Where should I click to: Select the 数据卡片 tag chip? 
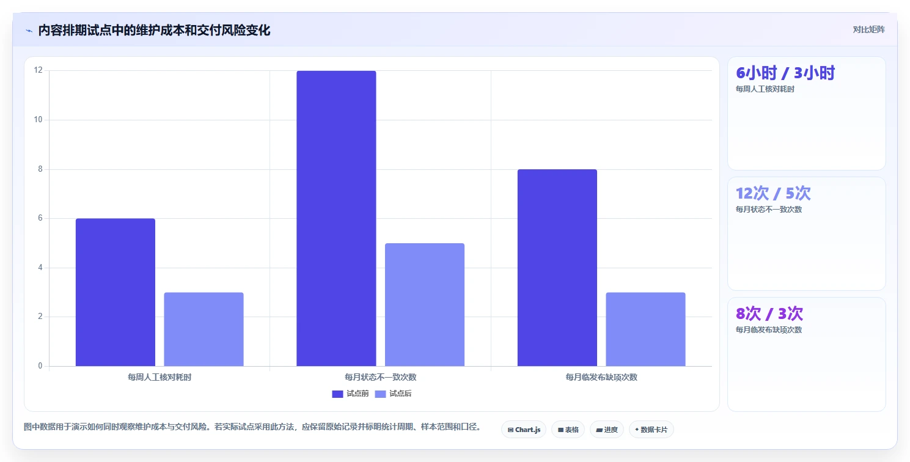pos(651,430)
